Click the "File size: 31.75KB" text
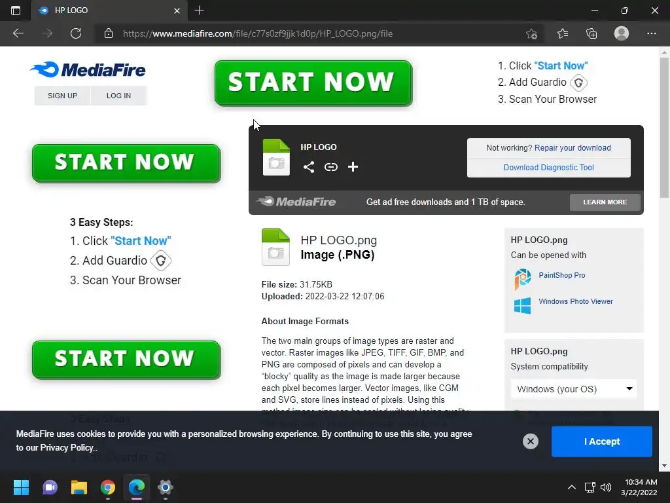Image resolution: width=670 pixels, height=503 pixels. (297, 284)
